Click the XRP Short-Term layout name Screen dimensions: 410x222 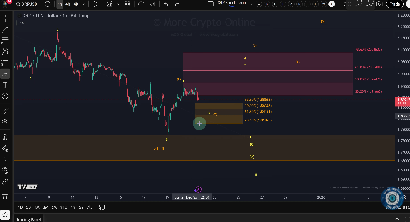click(x=232, y=3)
